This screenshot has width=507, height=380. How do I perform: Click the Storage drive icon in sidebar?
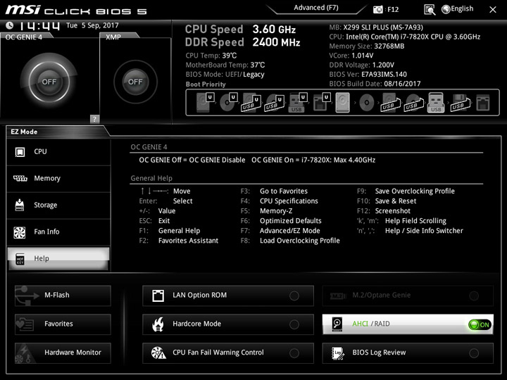click(x=20, y=205)
